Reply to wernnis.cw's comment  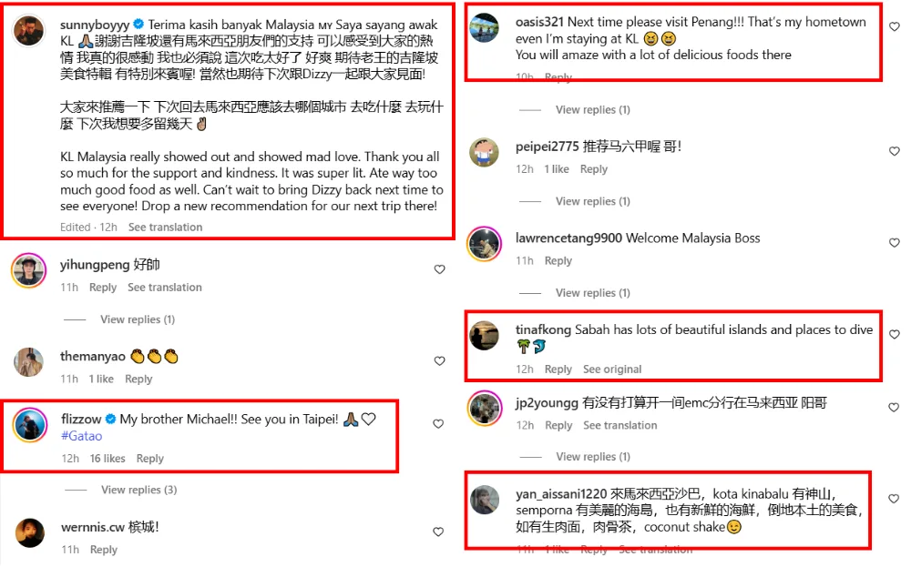pos(104,550)
